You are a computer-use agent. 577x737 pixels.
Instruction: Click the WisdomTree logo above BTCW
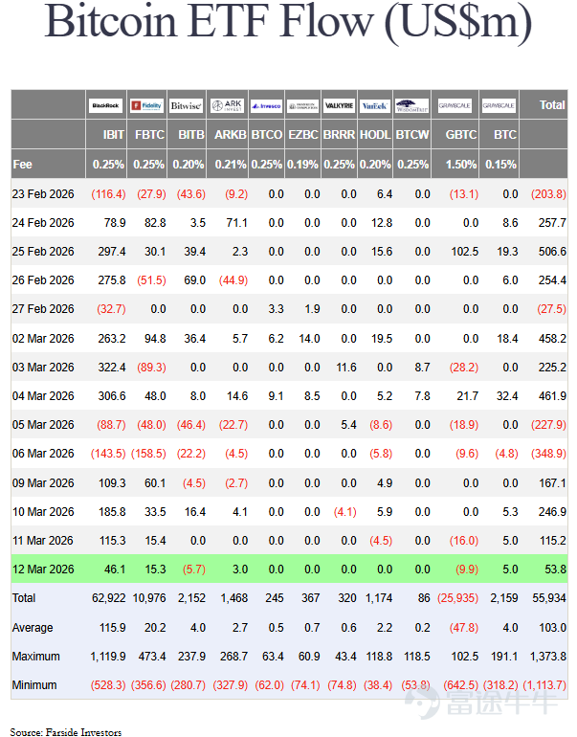(411, 105)
